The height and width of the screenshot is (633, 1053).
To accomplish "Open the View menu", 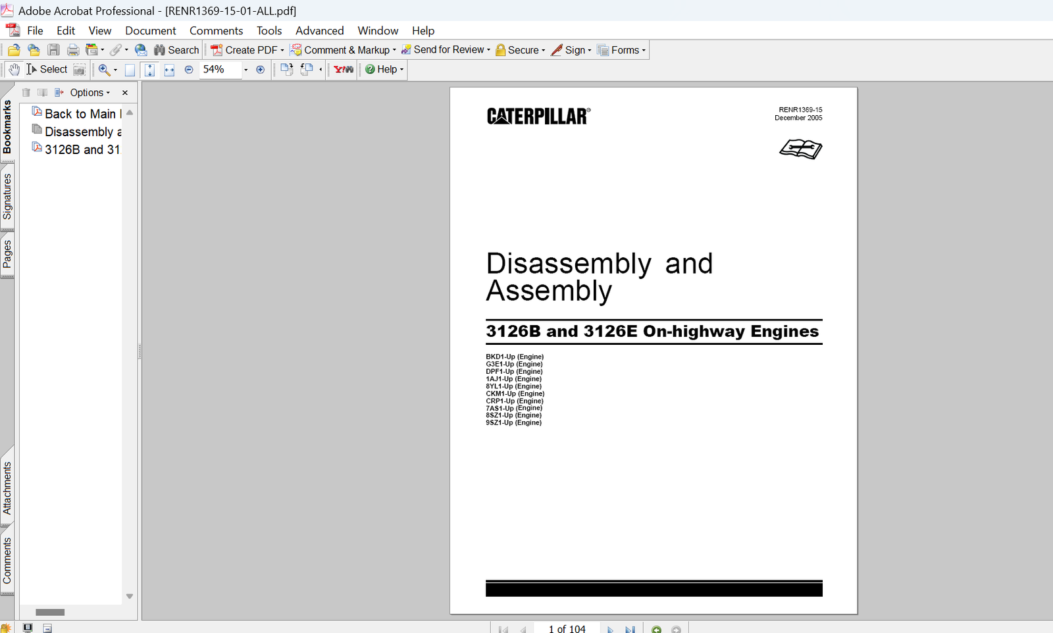I will pyautogui.click(x=100, y=30).
